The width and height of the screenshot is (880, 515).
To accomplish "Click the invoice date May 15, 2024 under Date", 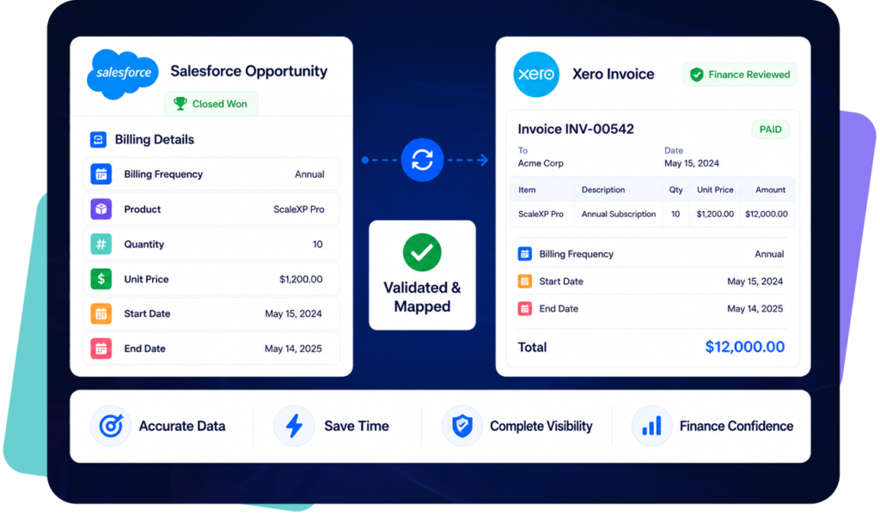I will pyautogui.click(x=692, y=163).
